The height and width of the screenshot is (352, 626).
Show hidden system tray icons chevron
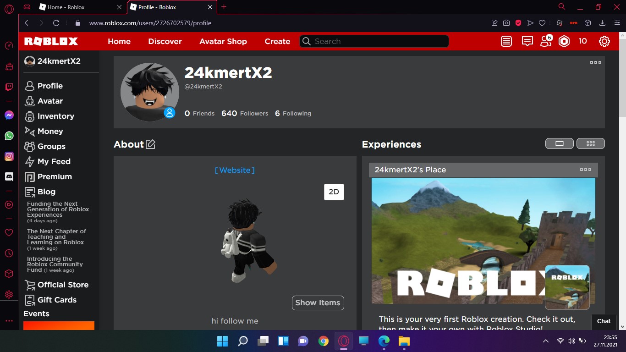point(546,341)
